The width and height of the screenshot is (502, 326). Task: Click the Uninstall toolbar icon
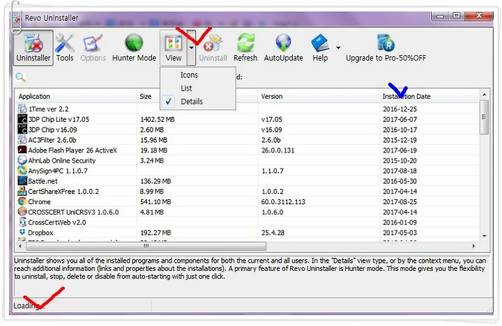[x=213, y=43]
